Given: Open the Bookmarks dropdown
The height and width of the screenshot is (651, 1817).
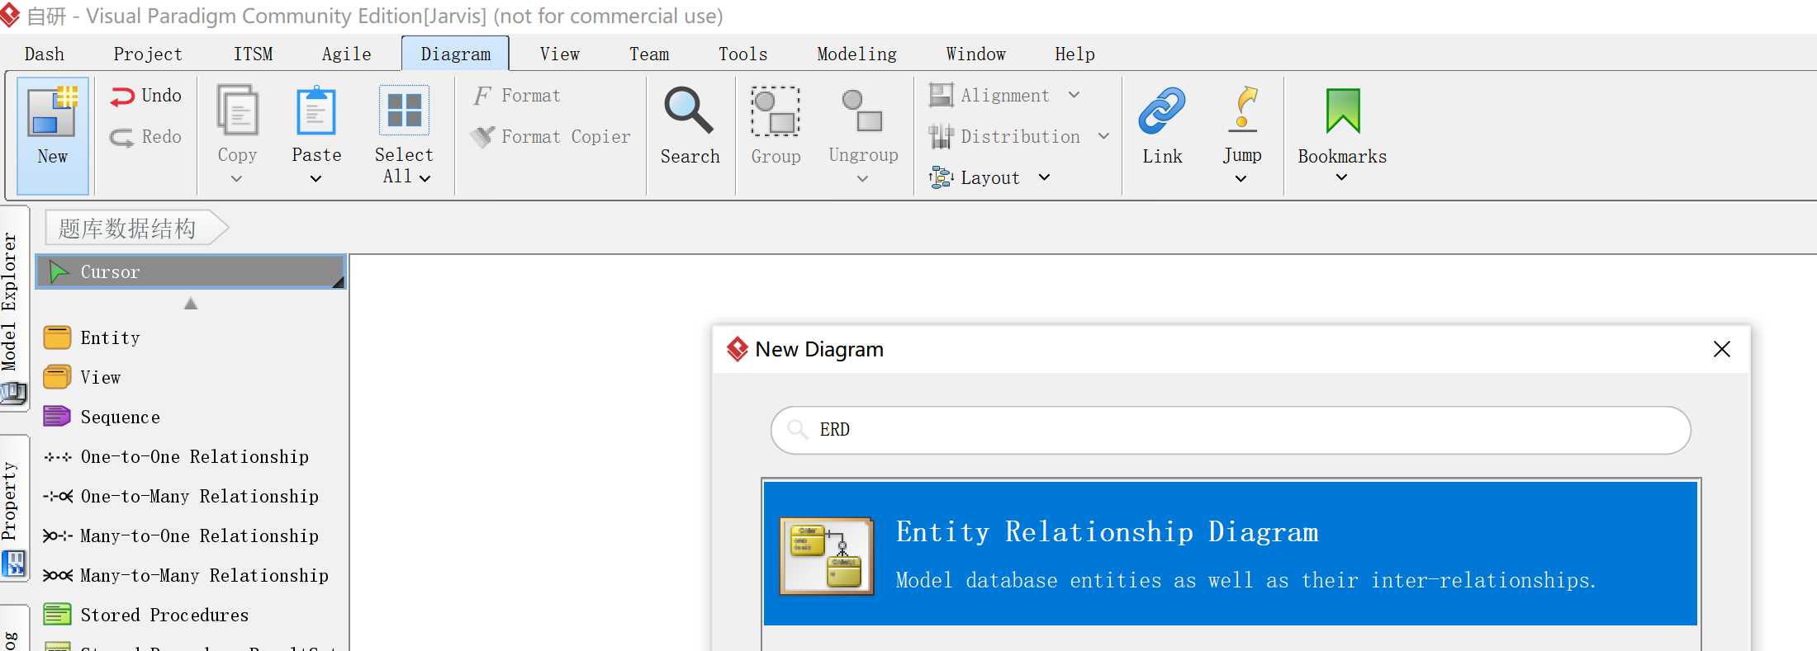Looking at the screenshot, I should click(x=1341, y=177).
